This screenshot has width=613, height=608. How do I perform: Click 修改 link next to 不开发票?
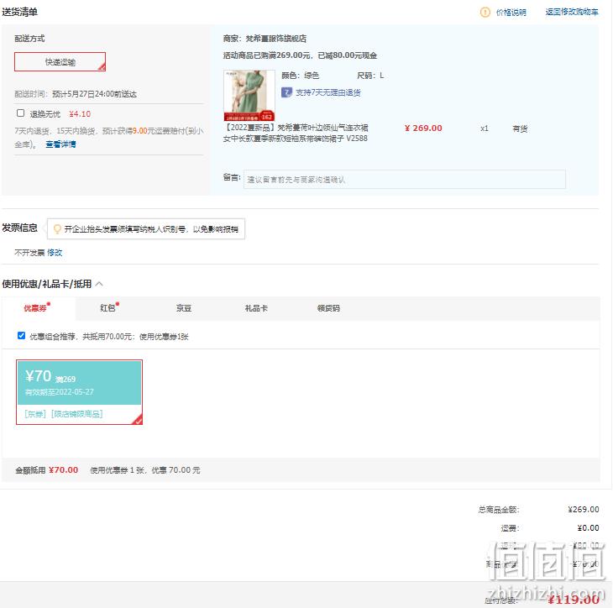click(55, 253)
